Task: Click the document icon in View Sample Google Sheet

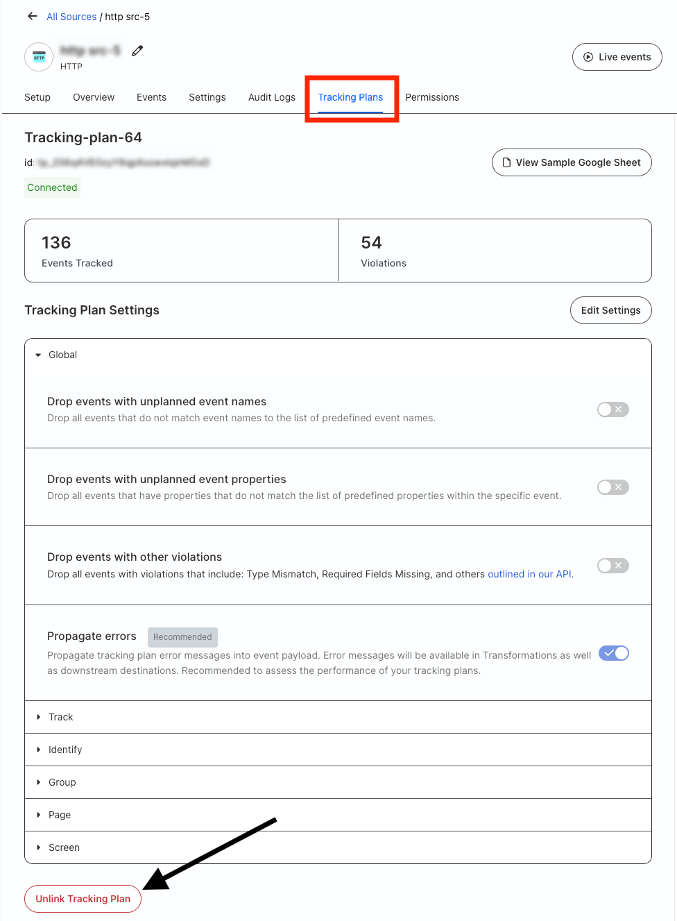Action: click(506, 162)
